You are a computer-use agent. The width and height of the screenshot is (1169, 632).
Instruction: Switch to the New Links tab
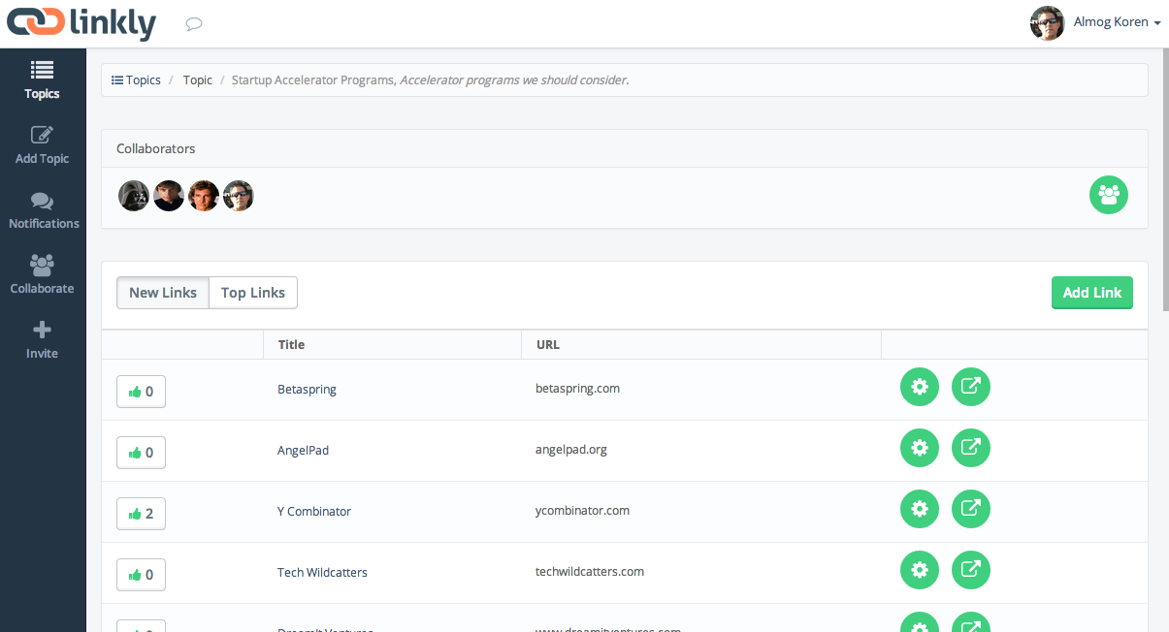coord(163,293)
